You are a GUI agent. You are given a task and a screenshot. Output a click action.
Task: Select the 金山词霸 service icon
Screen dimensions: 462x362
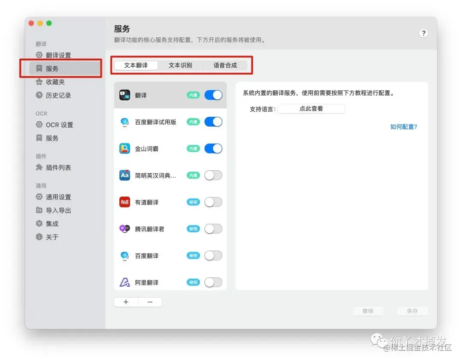(x=124, y=148)
